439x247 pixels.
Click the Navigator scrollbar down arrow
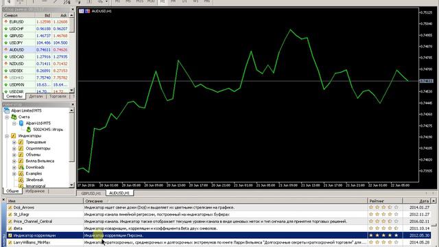pyautogui.click(x=71, y=185)
